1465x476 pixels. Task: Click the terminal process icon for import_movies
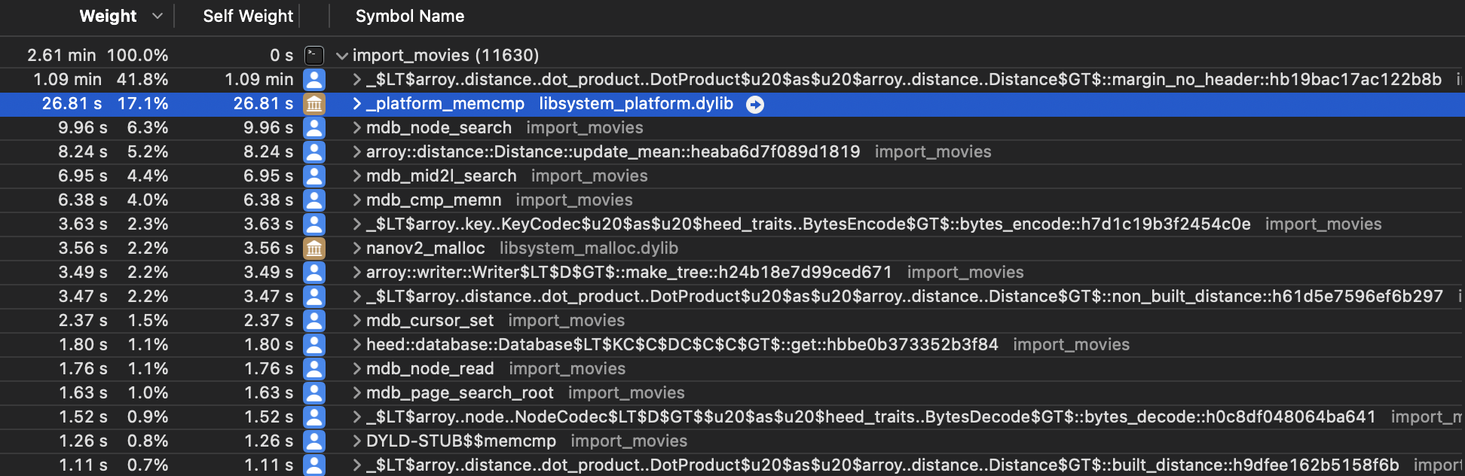tap(313, 56)
